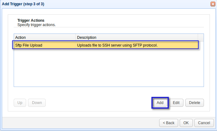
Task: Click the Description column header
Action: click(x=137, y=38)
